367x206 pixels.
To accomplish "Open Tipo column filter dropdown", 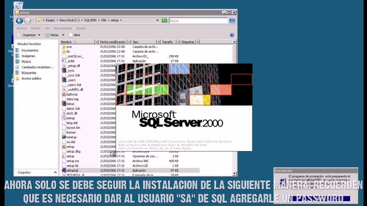I will (158, 42).
